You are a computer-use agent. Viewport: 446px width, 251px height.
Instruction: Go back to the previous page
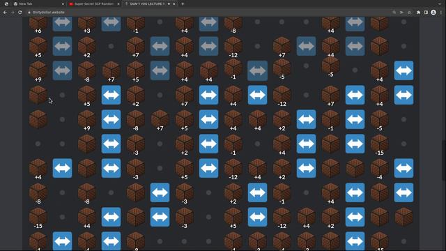point(5,13)
